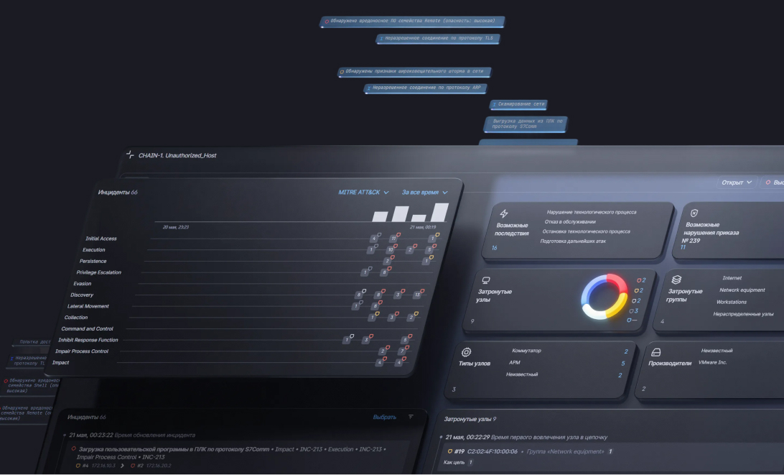Select the Inhibit Response Function tactic label

(88, 340)
